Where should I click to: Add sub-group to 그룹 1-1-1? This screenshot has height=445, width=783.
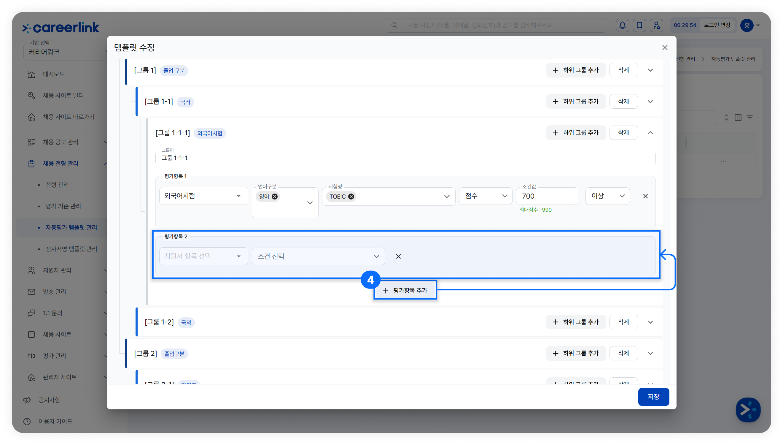pos(576,133)
